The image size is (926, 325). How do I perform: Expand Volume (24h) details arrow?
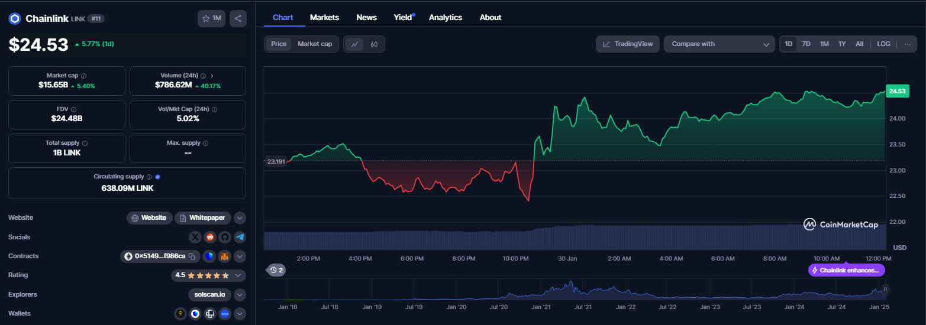click(x=212, y=76)
